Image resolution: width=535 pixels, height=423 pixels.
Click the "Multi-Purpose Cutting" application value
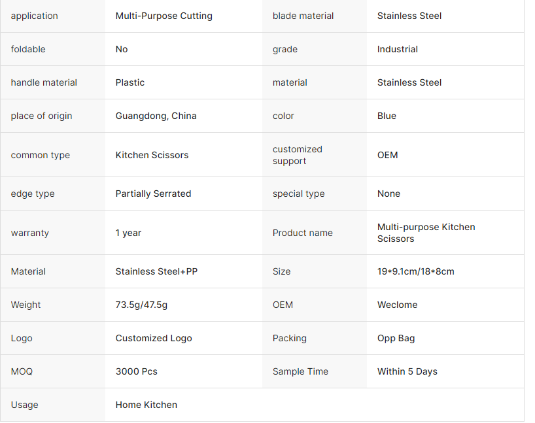[164, 16]
